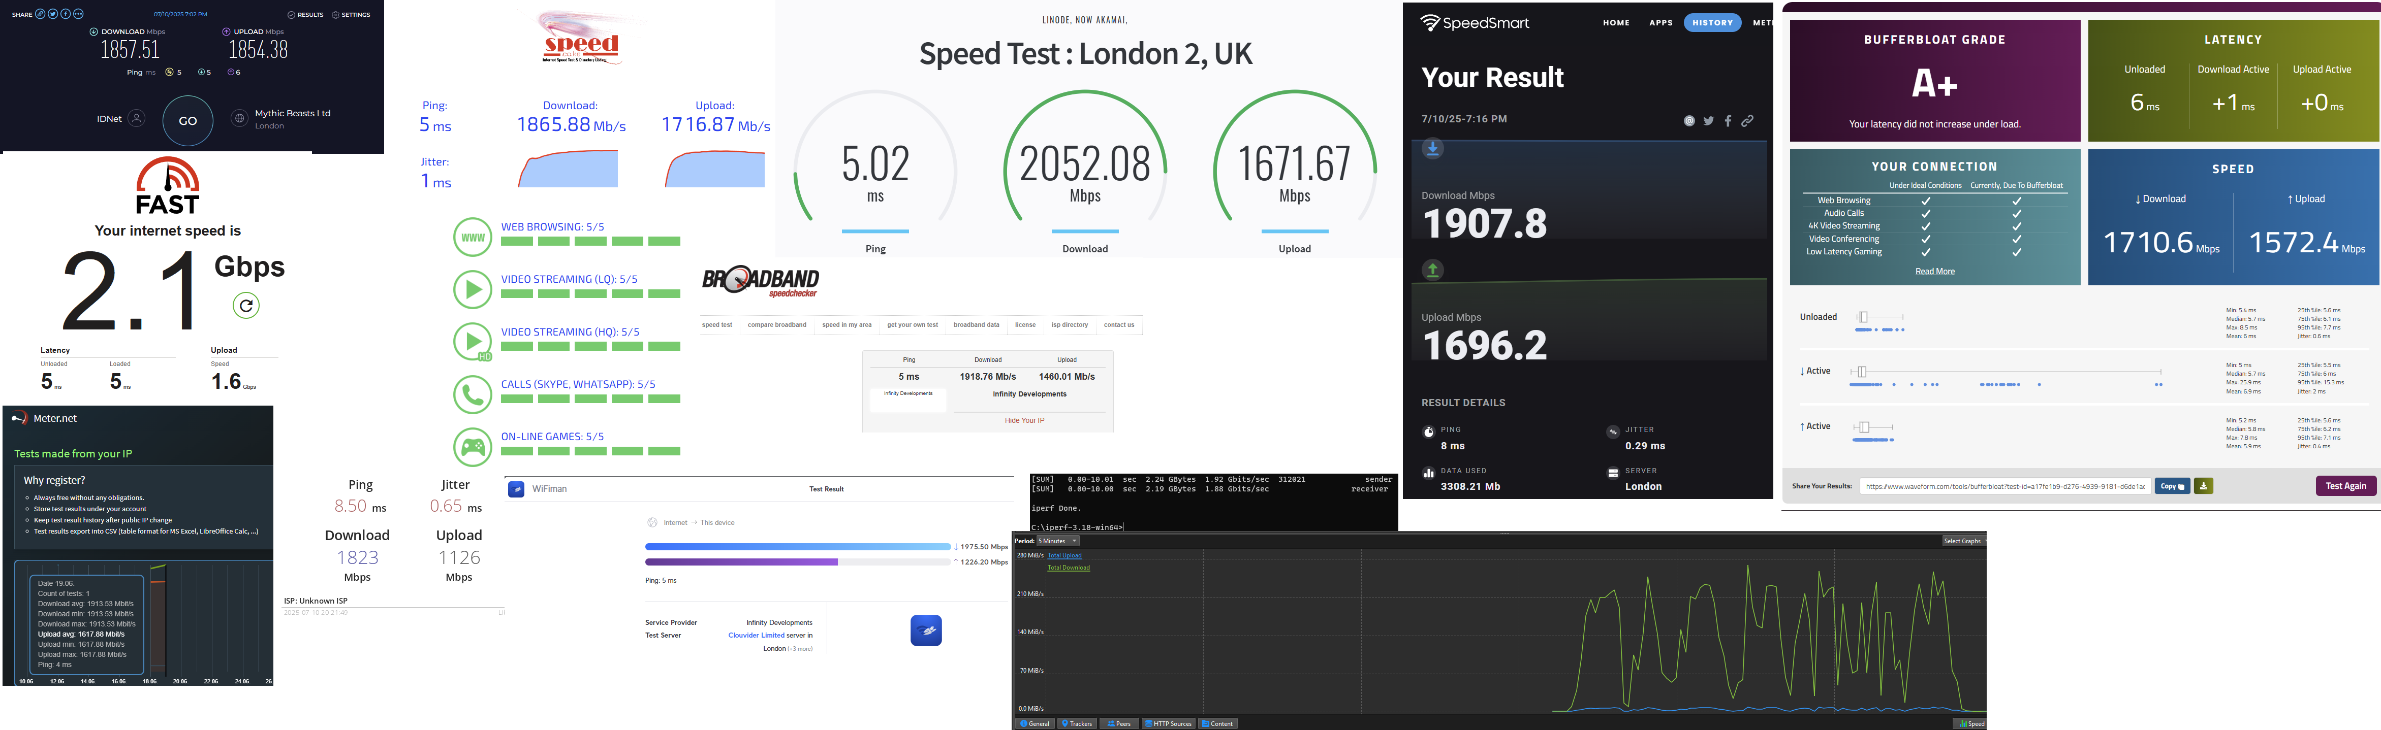Click the GO button to start test
2381x730 pixels.
[187, 121]
